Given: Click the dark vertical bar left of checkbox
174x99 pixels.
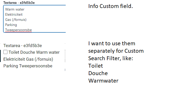Looking at the screenshot, I should point(1,56).
